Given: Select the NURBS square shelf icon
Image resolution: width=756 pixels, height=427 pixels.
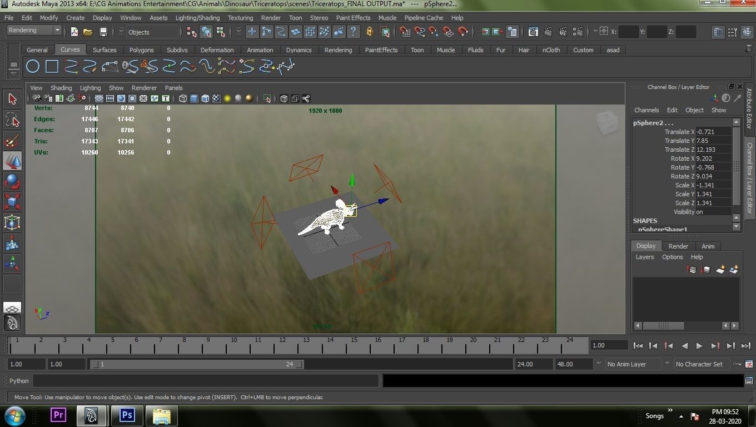Looking at the screenshot, I should point(52,67).
